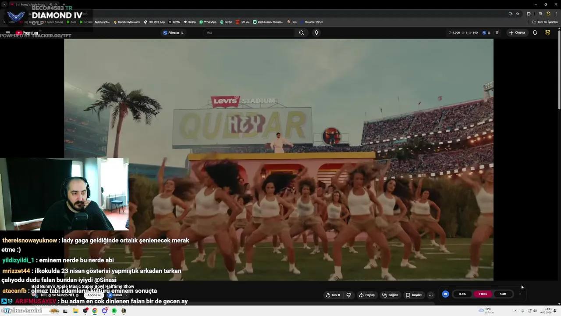The image size is (561, 316).
Task: Open the Oluştur create button
Action: point(517,32)
